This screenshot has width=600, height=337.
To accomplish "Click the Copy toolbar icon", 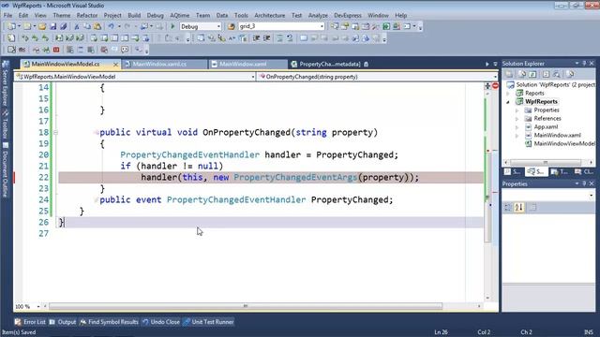I will point(87,26).
